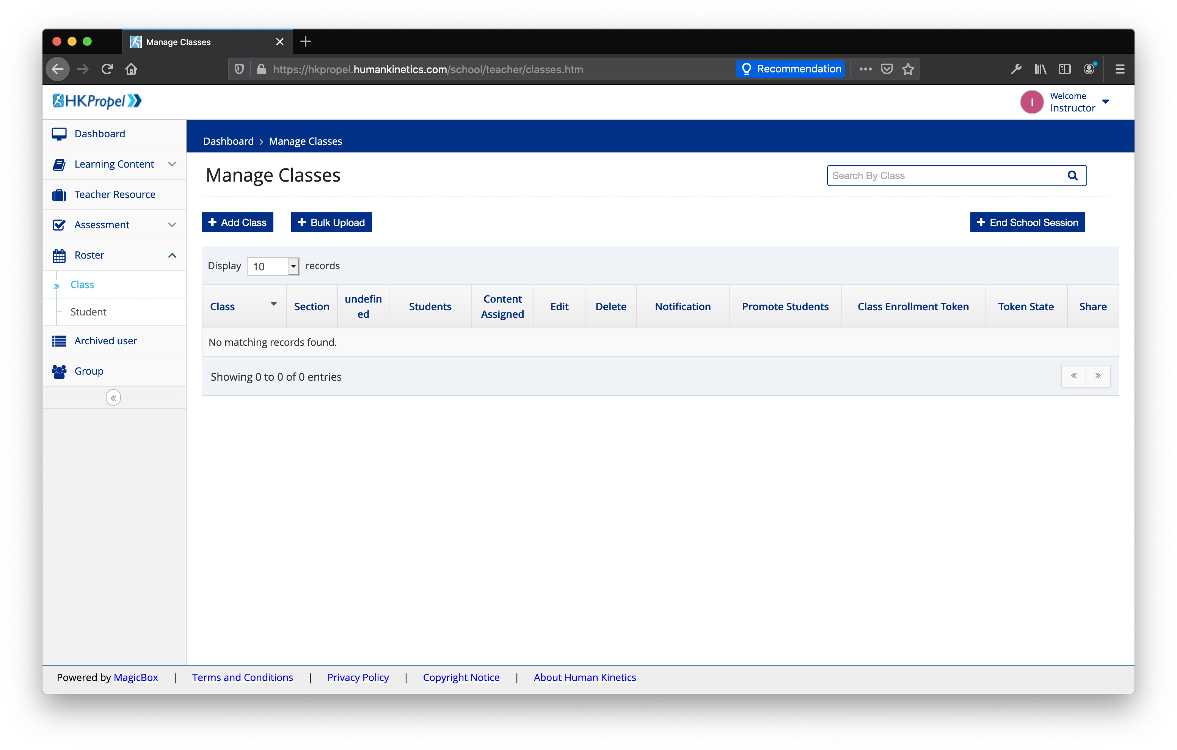Expand Learning Content menu
This screenshot has width=1177, height=750.
click(x=171, y=164)
